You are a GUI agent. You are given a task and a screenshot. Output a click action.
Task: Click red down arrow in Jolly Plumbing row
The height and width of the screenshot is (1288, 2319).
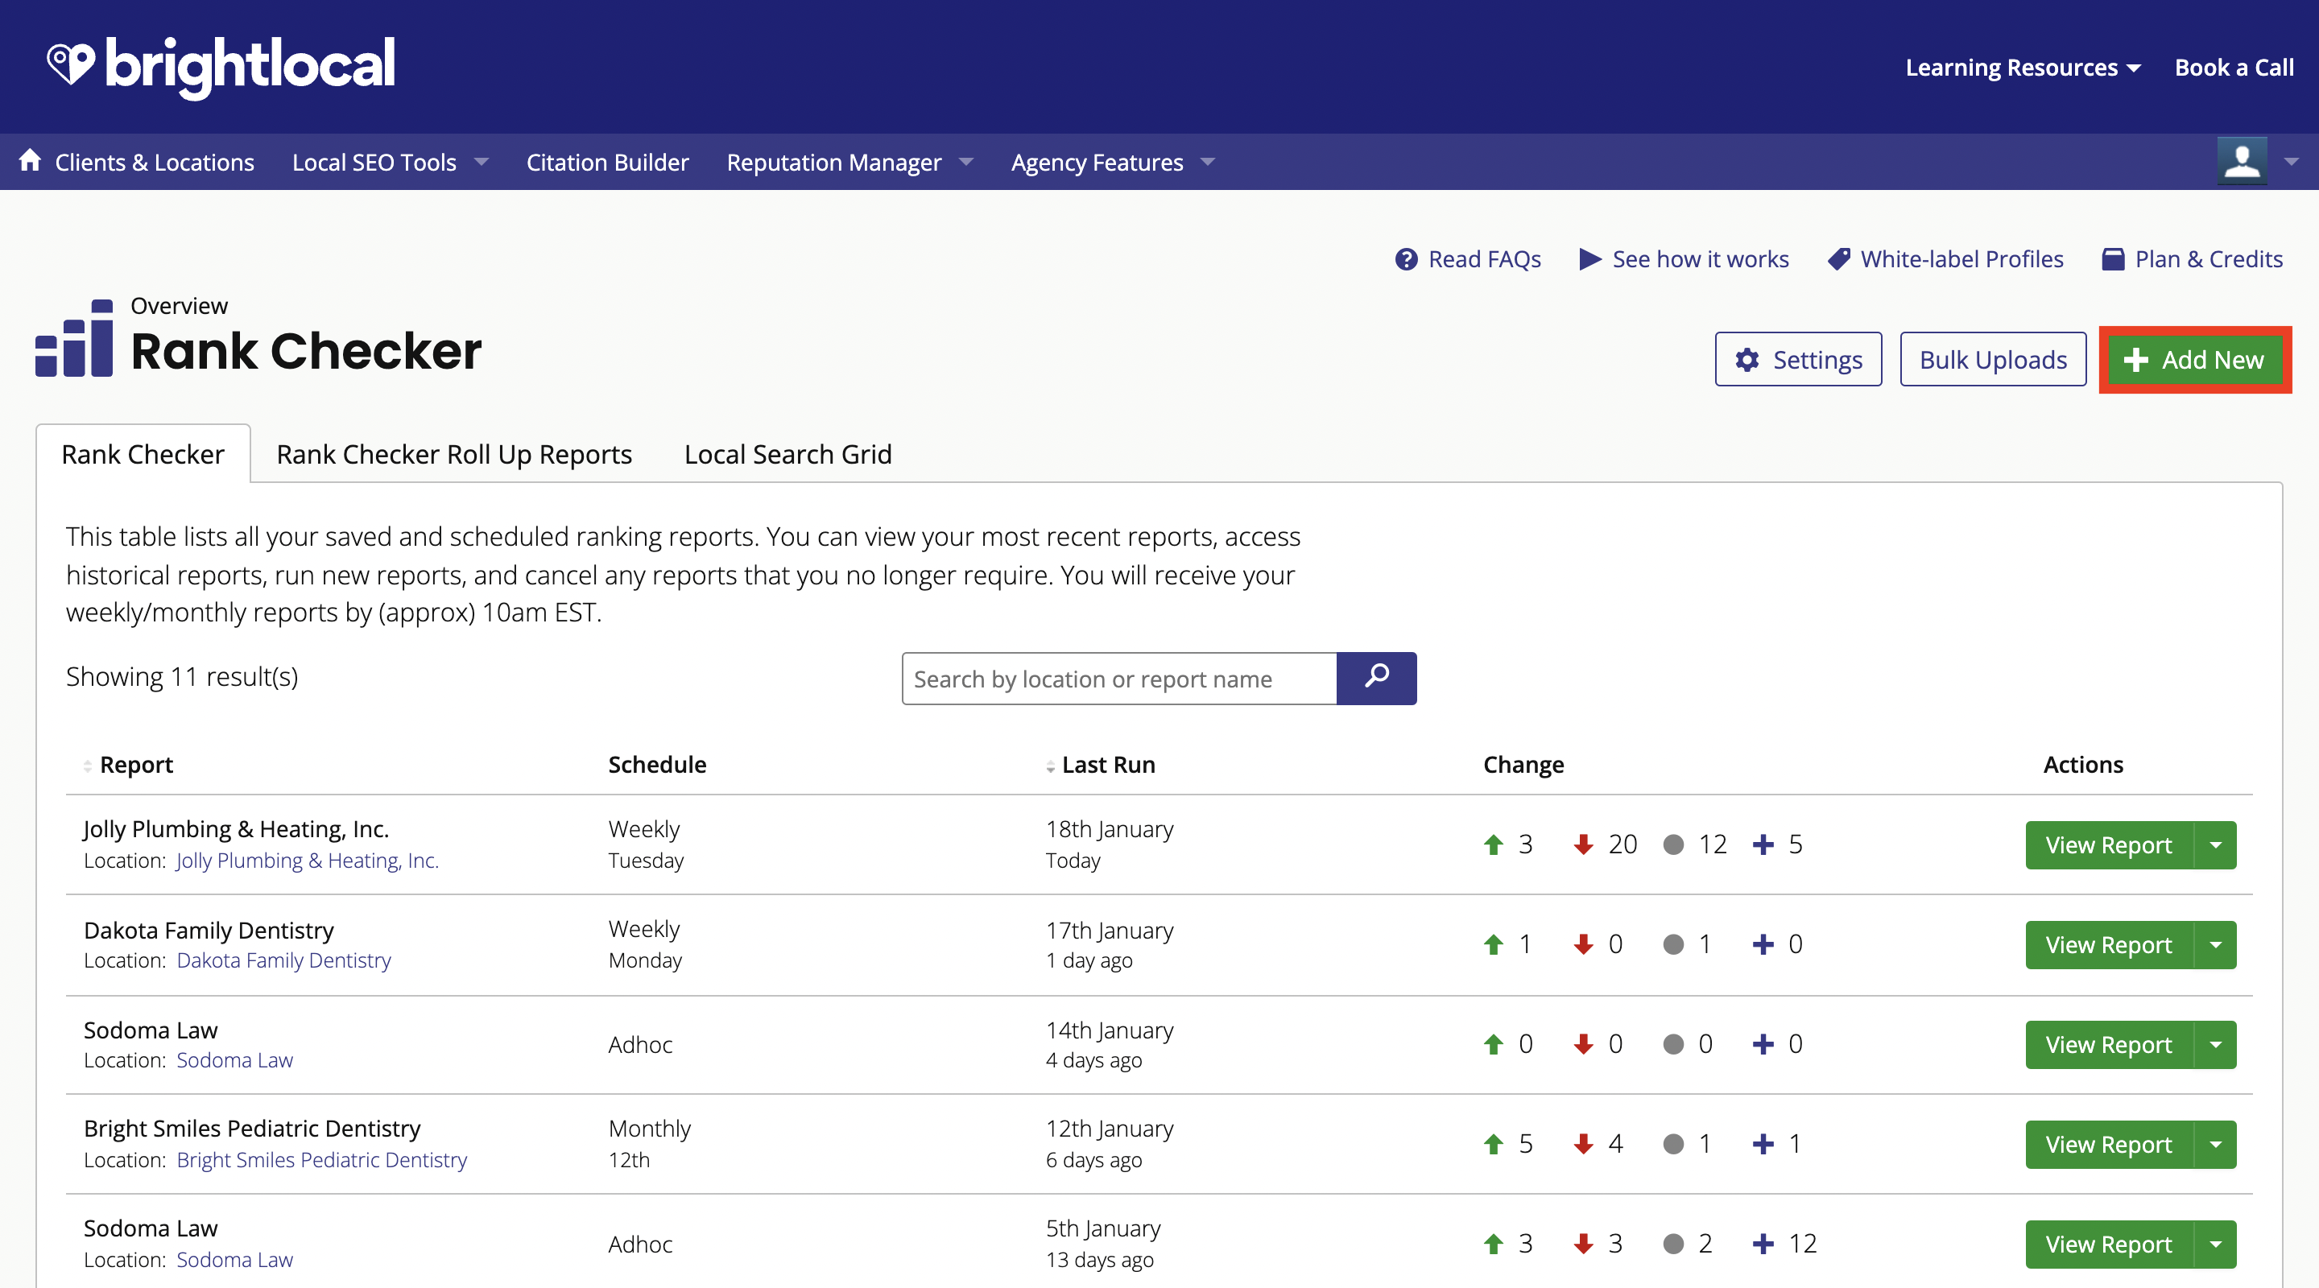[x=1584, y=844]
